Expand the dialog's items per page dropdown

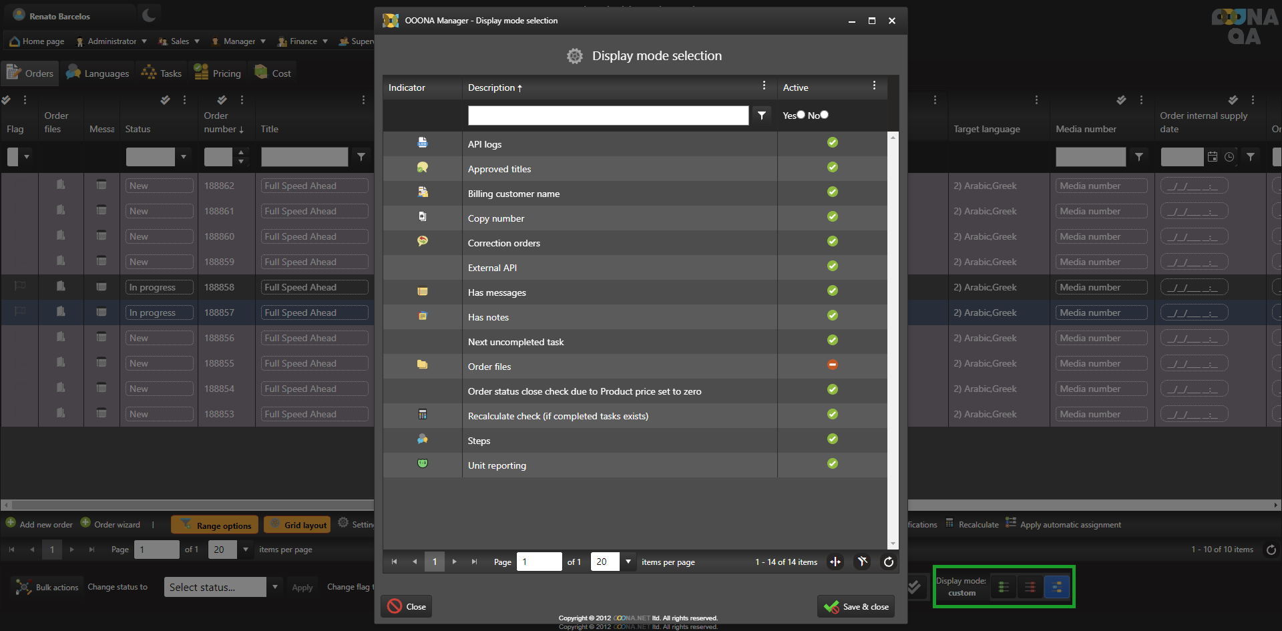(x=628, y=562)
